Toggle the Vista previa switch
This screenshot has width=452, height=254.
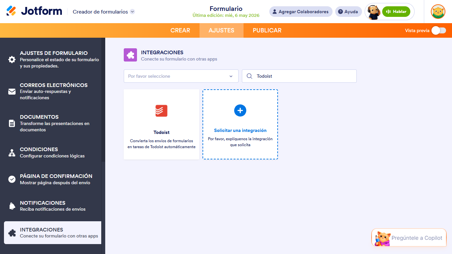click(x=438, y=30)
